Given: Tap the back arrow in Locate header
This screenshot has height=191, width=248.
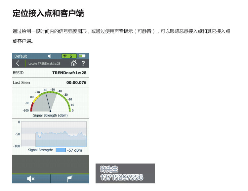Looking at the screenshot, I should [x=18, y=64].
